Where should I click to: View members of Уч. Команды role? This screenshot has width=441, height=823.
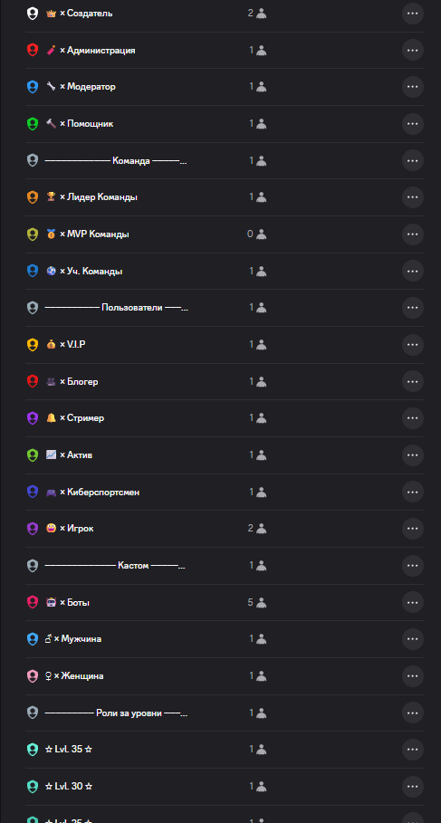pos(258,271)
